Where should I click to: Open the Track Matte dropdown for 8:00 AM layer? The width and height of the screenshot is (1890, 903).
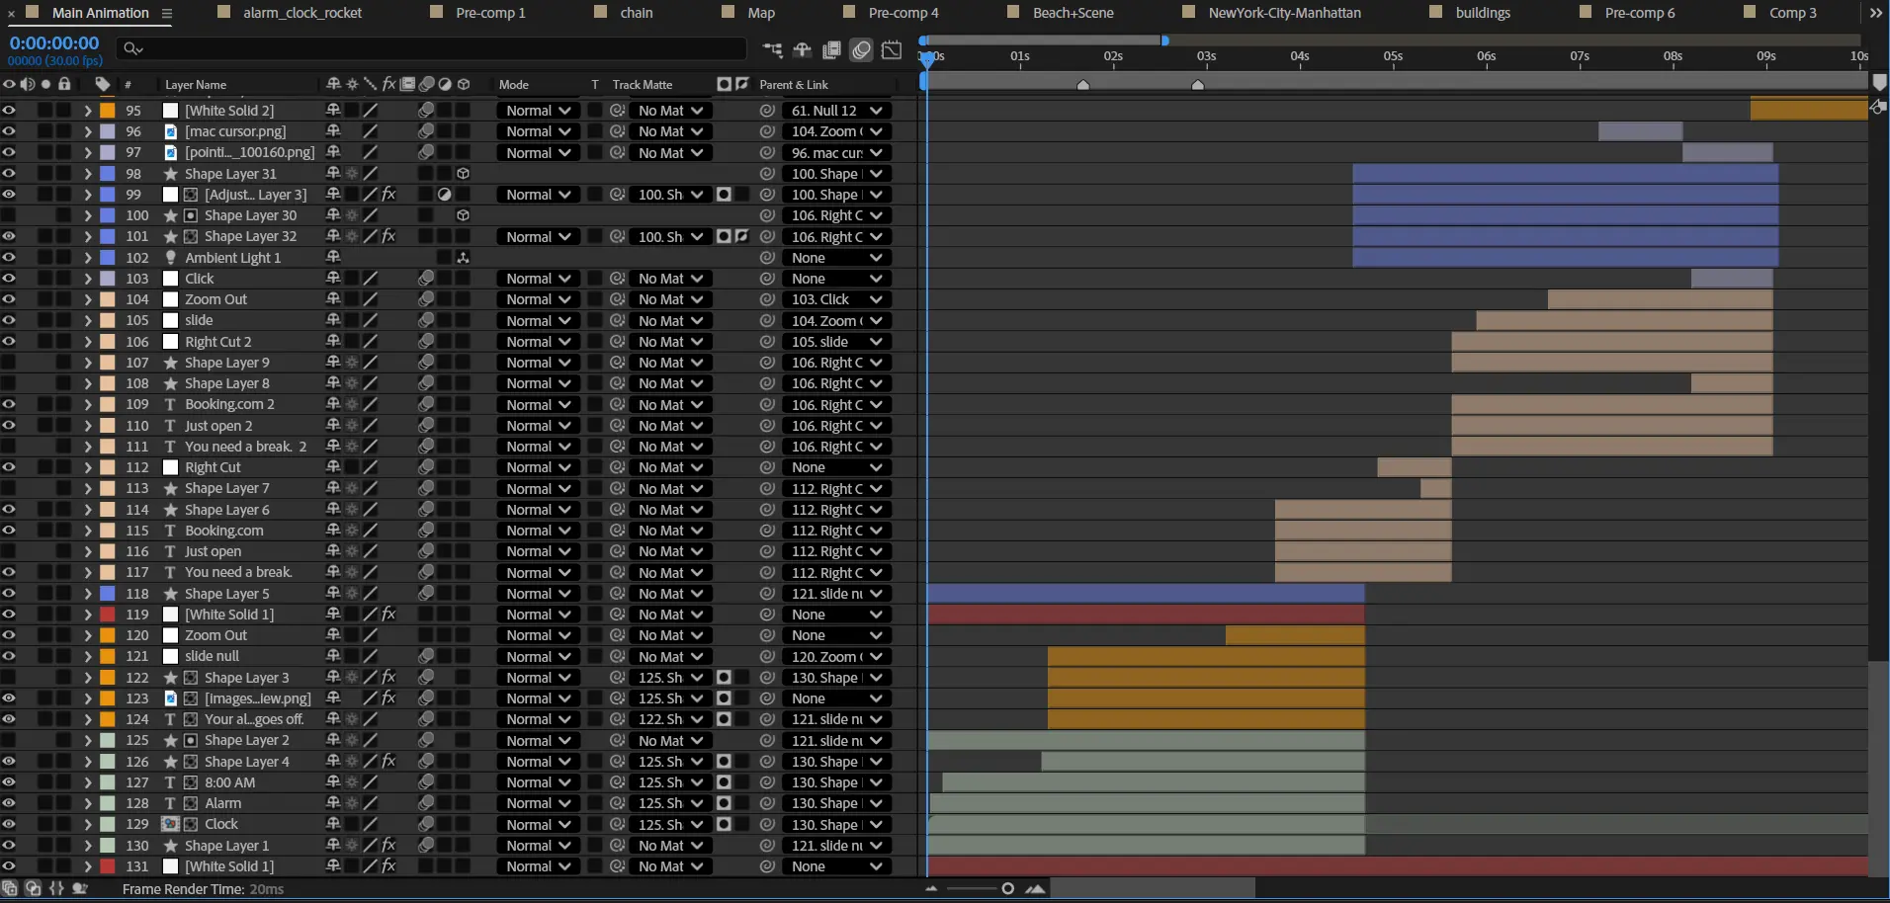pyautogui.click(x=669, y=782)
